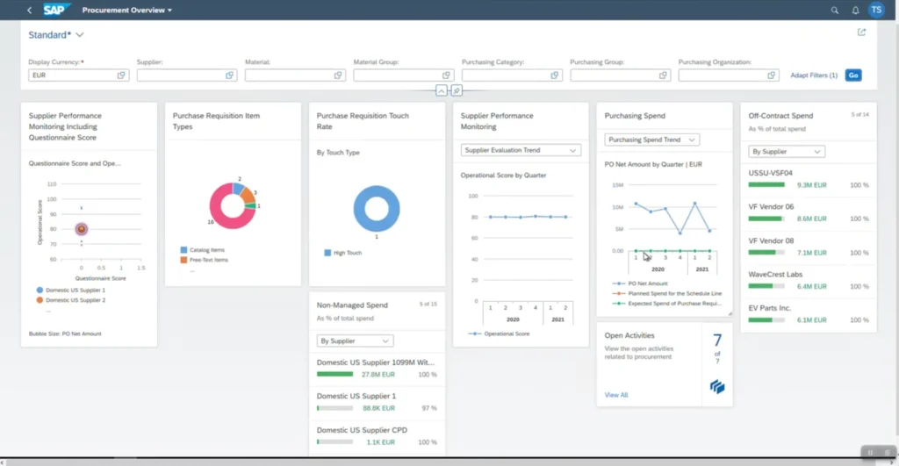899x466 pixels.
Task: Expand the Standard view variant dropdown
Action: [80, 35]
